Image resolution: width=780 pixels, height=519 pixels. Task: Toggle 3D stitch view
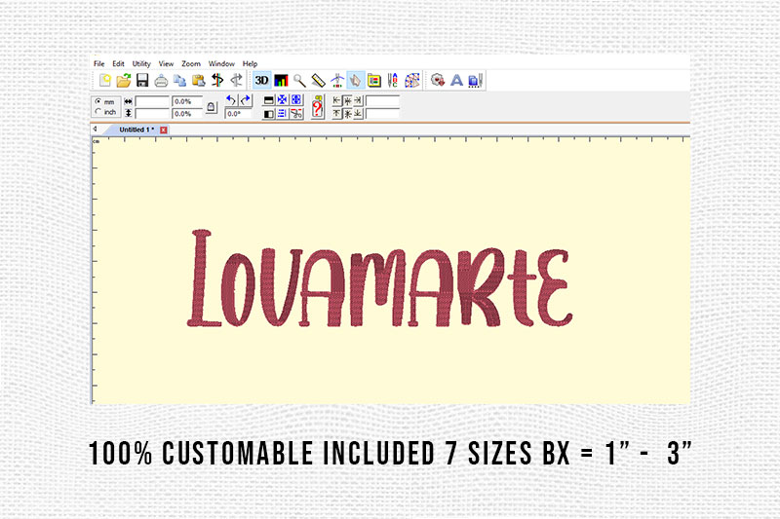[261, 80]
